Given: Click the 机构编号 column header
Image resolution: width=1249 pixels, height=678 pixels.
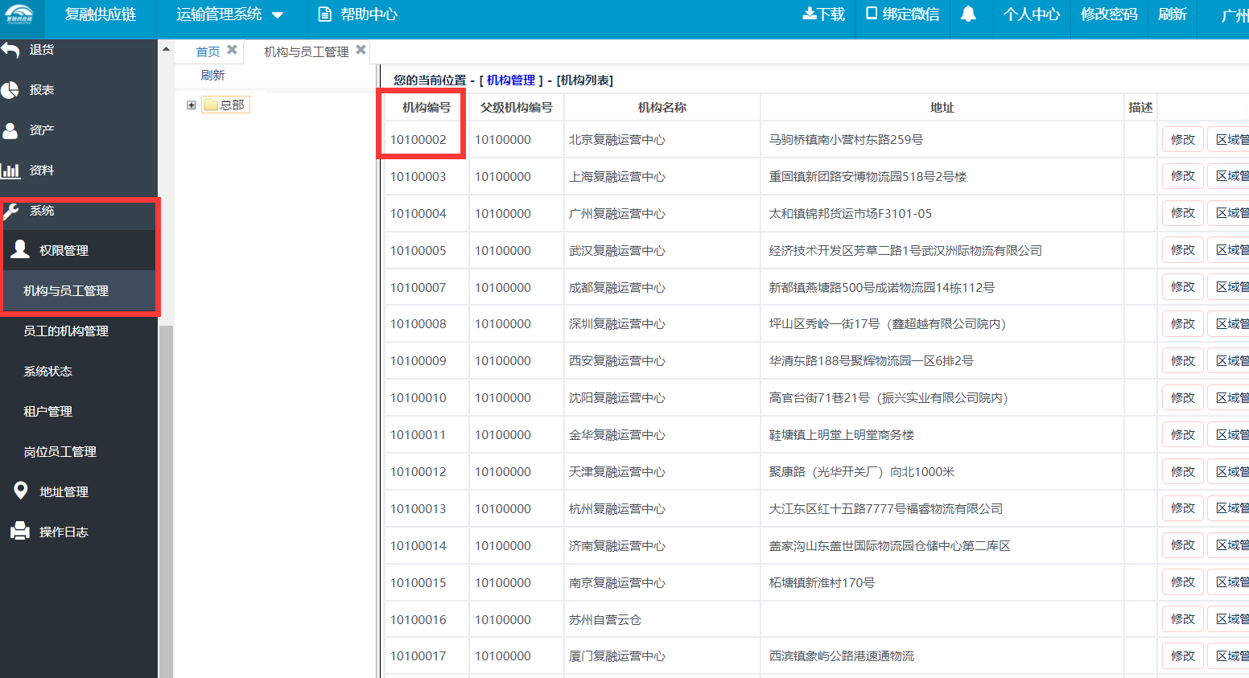Looking at the screenshot, I should pyautogui.click(x=427, y=108).
